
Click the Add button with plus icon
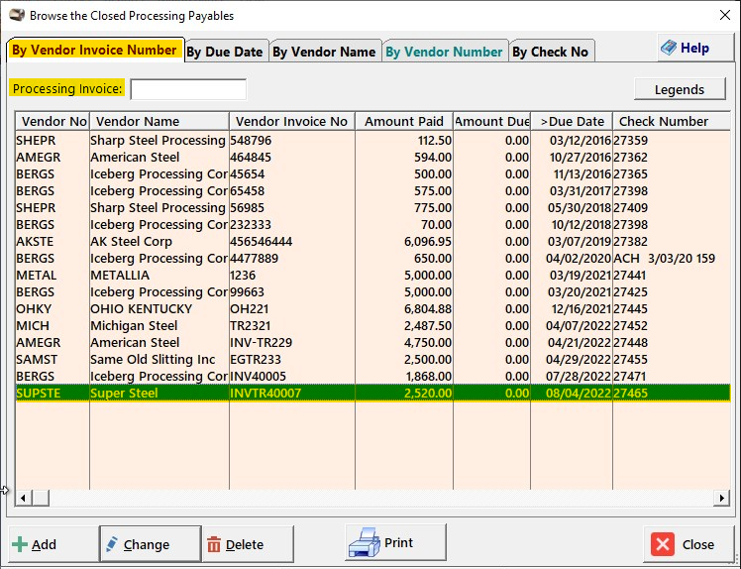pos(53,544)
